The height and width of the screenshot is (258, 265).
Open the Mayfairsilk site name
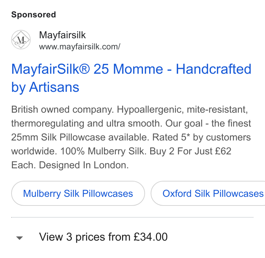coord(62,35)
